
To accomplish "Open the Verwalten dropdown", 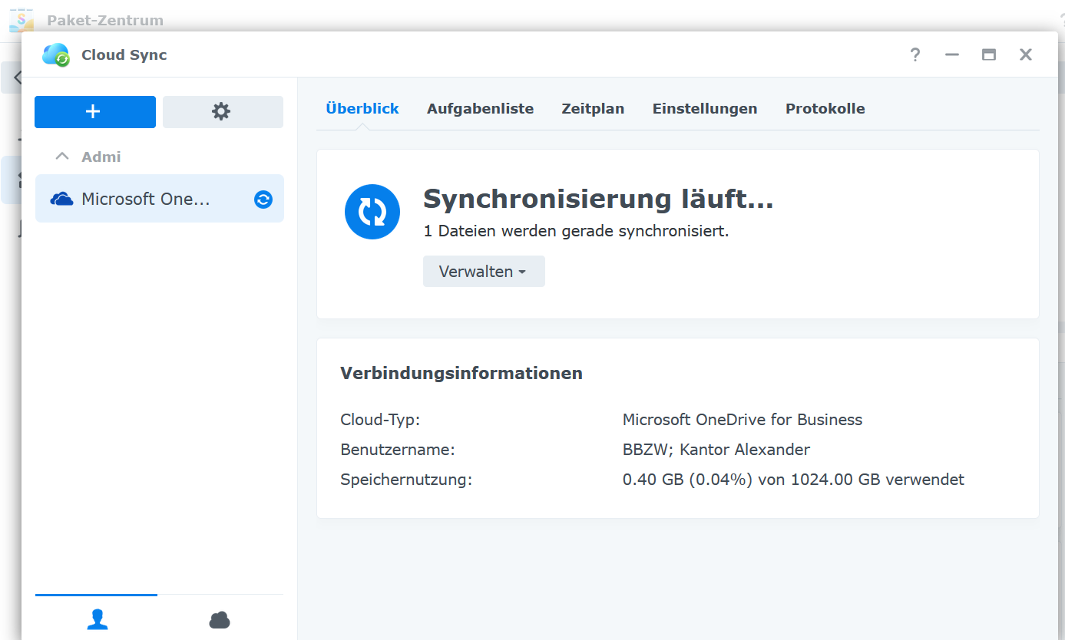I will coord(484,272).
